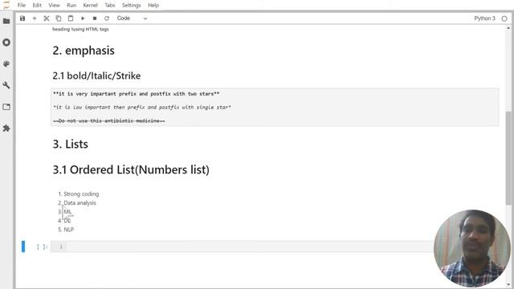Open the File Browser sidebar panel

point(6,21)
